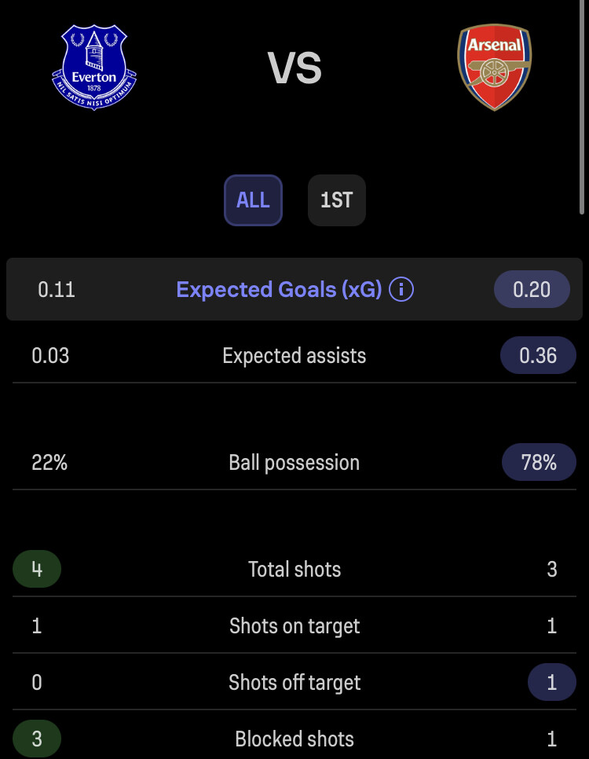Click Everton's 22% possession value
This screenshot has height=759, width=589.
click(x=49, y=462)
